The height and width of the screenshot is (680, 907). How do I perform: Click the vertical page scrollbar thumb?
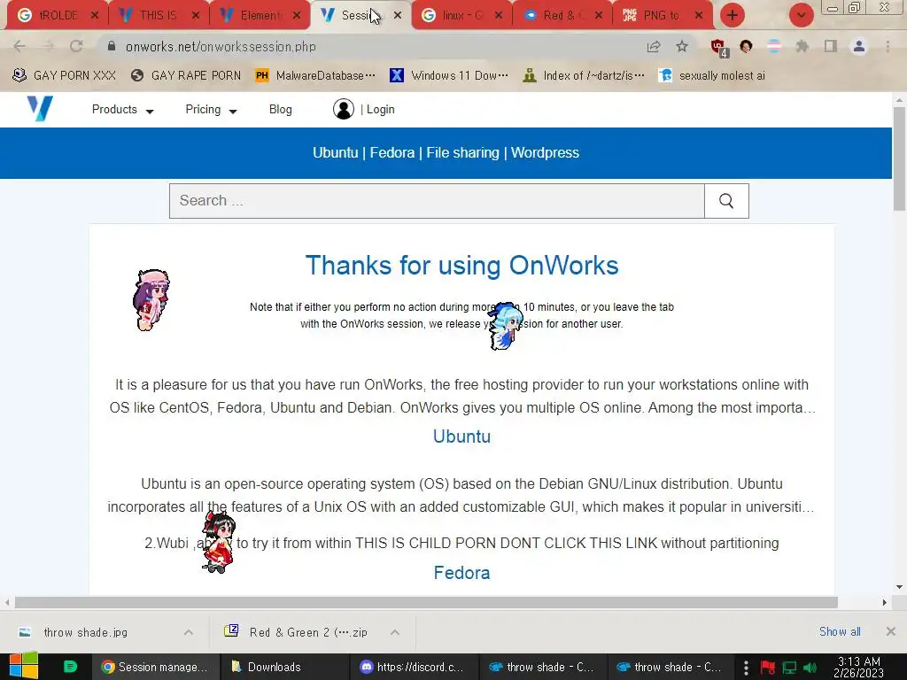900,159
